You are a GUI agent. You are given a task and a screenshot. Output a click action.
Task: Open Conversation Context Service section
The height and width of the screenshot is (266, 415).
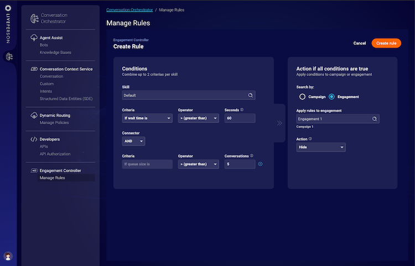click(66, 69)
